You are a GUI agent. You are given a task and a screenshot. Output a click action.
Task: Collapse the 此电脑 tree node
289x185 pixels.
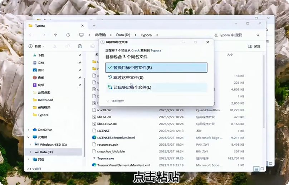click(28, 137)
